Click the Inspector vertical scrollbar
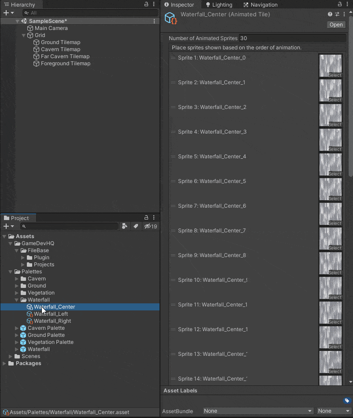The image size is (353, 418). coord(351,96)
